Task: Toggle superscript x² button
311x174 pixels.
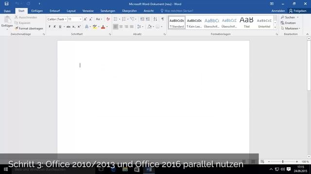Action: tap(79, 27)
